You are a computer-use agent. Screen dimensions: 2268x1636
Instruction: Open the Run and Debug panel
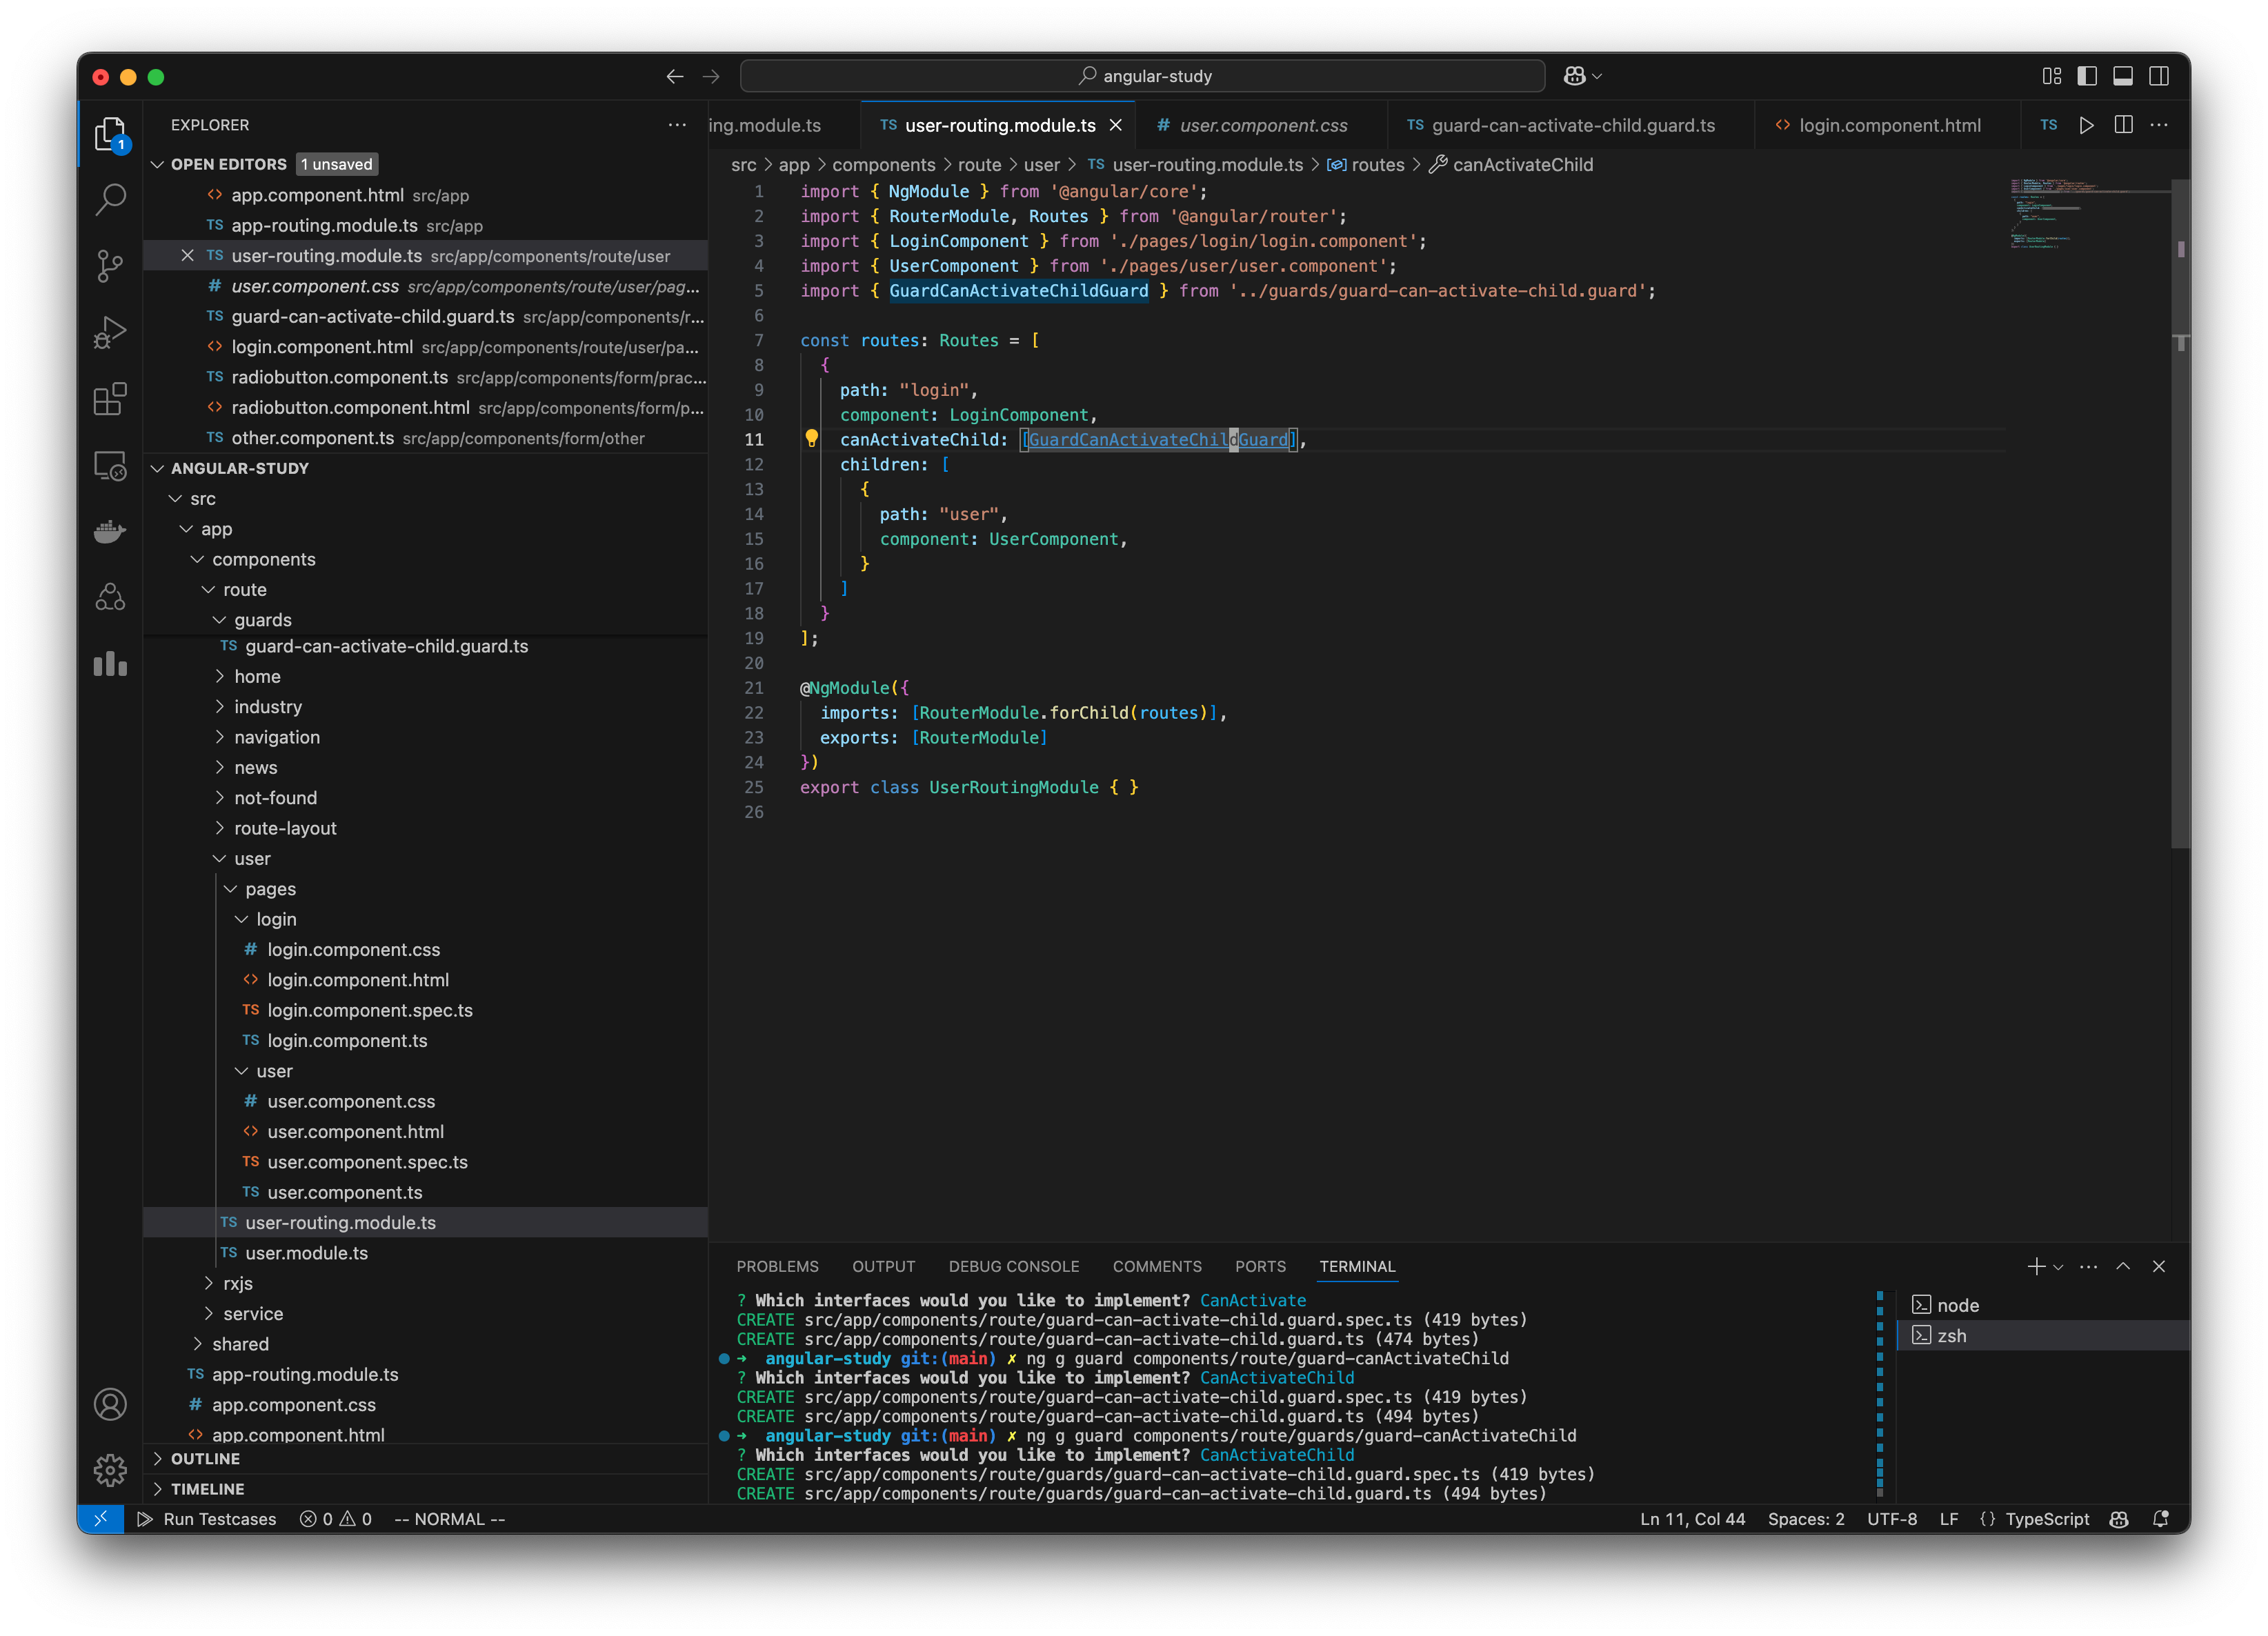[110, 332]
